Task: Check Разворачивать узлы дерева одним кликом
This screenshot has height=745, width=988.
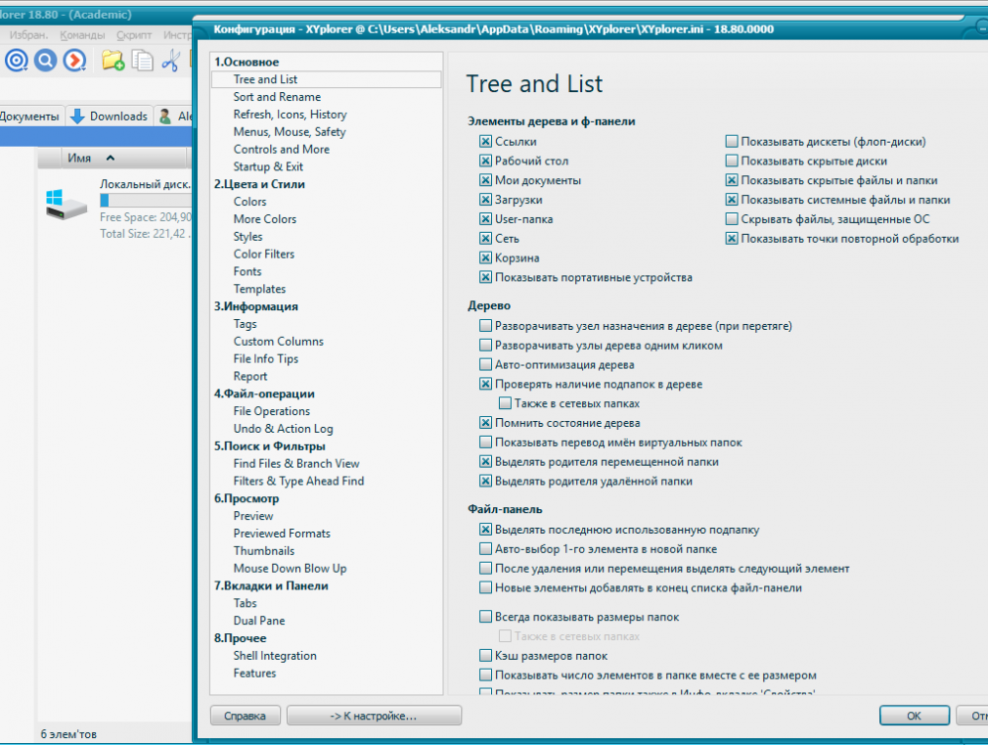Action: pyautogui.click(x=485, y=345)
